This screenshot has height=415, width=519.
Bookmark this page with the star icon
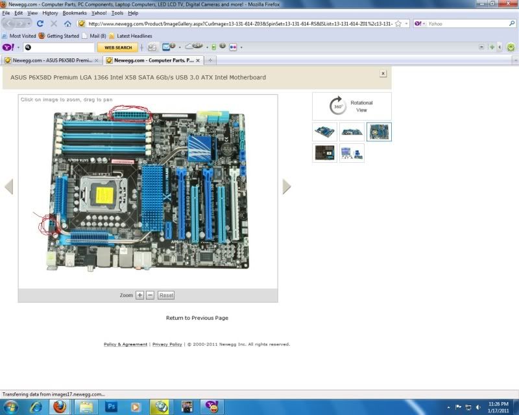[x=398, y=24]
